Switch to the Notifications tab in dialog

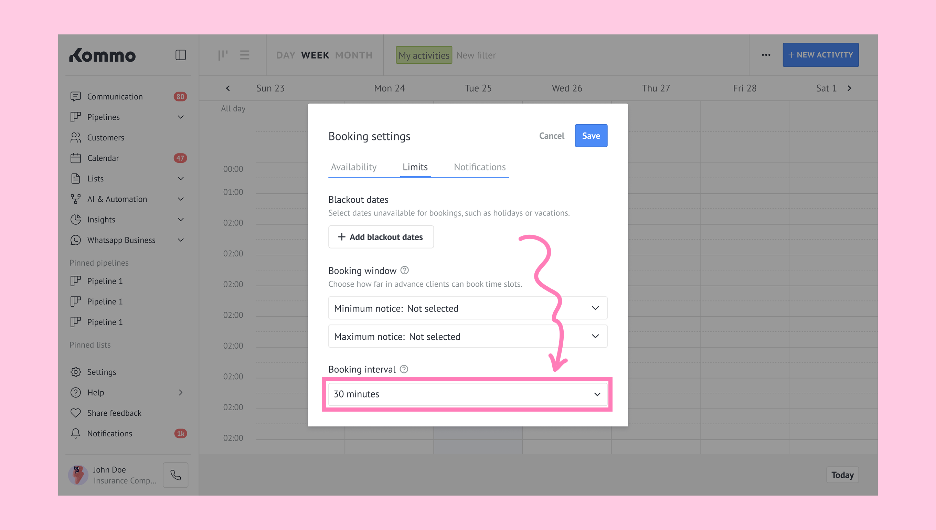480,167
